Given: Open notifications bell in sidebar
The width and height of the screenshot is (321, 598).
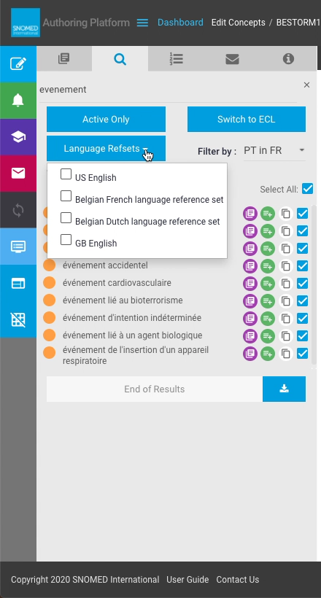Looking at the screenshot, I should pyautogui.click(x=18, y=101).
